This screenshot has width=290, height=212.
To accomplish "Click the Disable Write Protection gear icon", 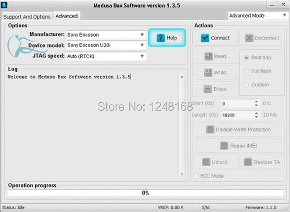I will click(x=210, y=129).
